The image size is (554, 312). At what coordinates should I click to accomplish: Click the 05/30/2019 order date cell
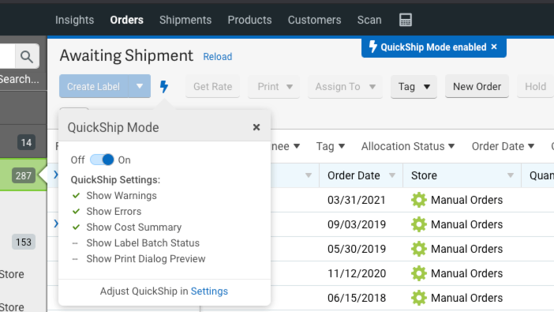(x=357, y=249)
